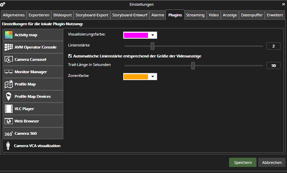Click the Linienstärke value field showing 2
The width and height of the screenshot is (287, 173).
click(274, 46)
